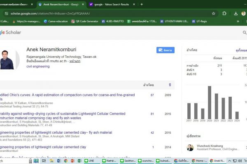This screenshot has height=164, width=247.
Task: Bookmark this page with the star icon
Action: pos(213,14)
